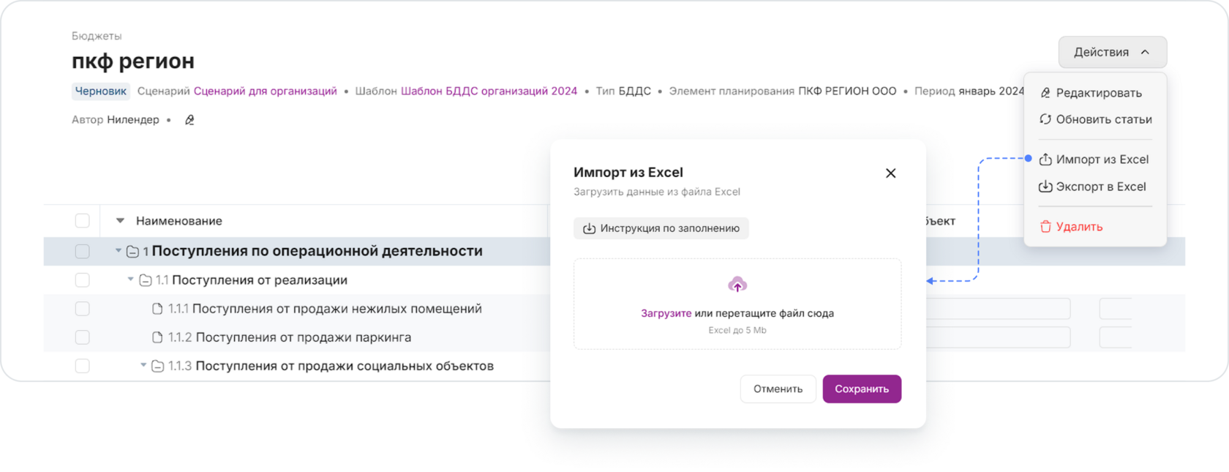Select Обновить статьи in actions menu
The image size is (1229, 472).
point(1095,119)
